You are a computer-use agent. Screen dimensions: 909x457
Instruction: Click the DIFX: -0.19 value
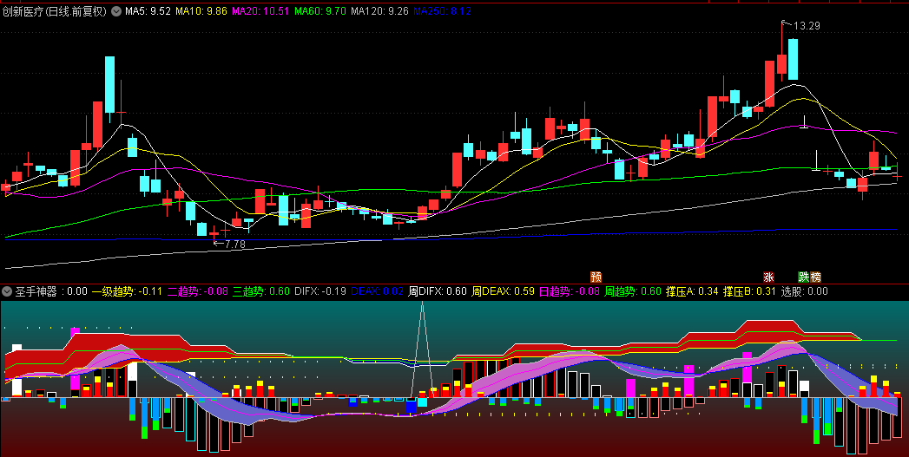320,291
